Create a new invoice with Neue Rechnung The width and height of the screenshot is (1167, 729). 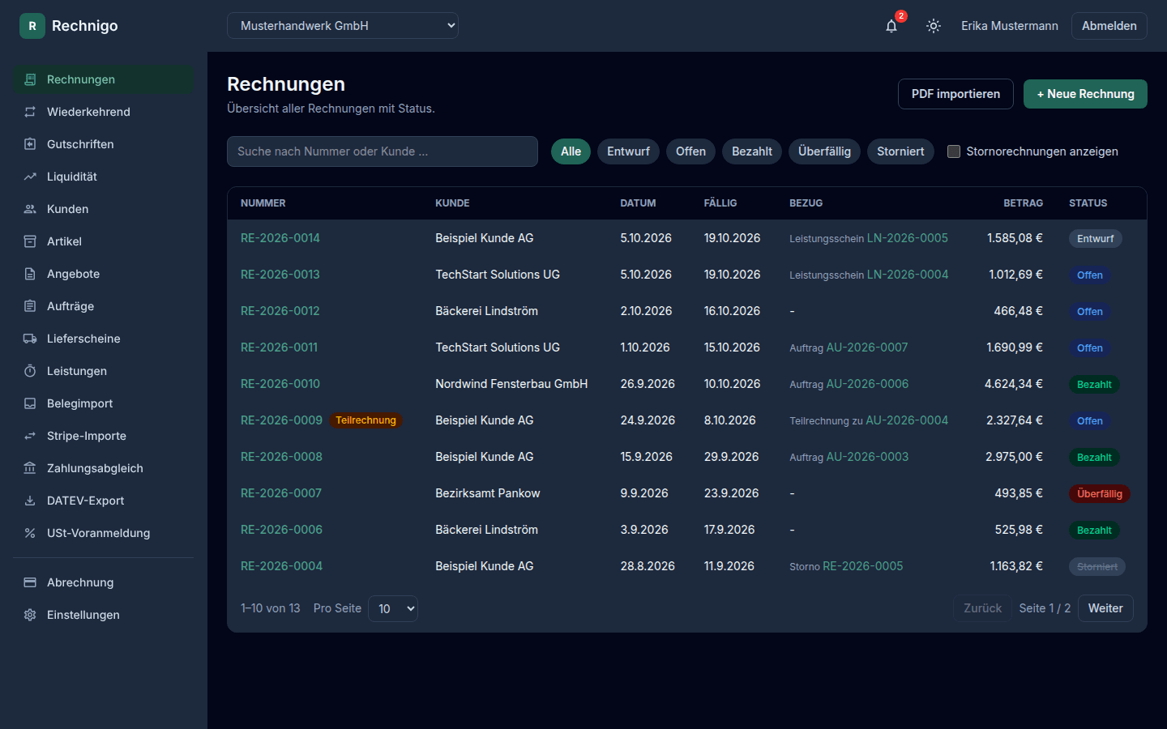pos(1085,94)
